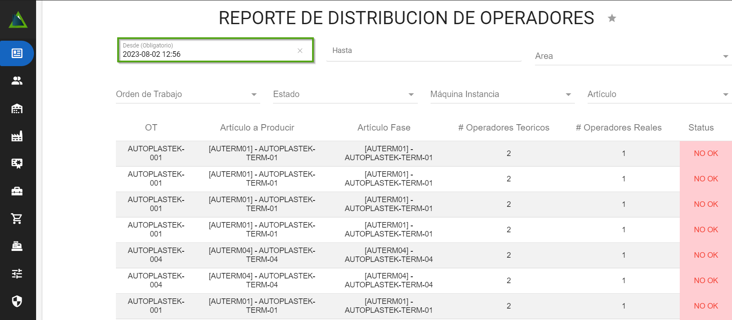Mark report as favorite with star

tap(612, 18)
